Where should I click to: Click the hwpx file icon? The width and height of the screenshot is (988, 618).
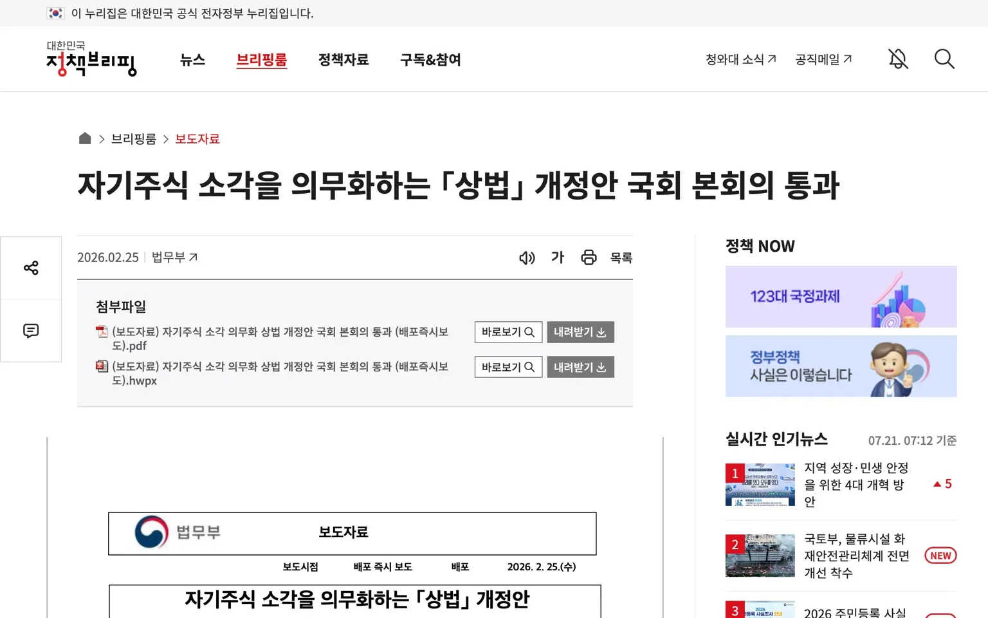click(x=102, y=366)
